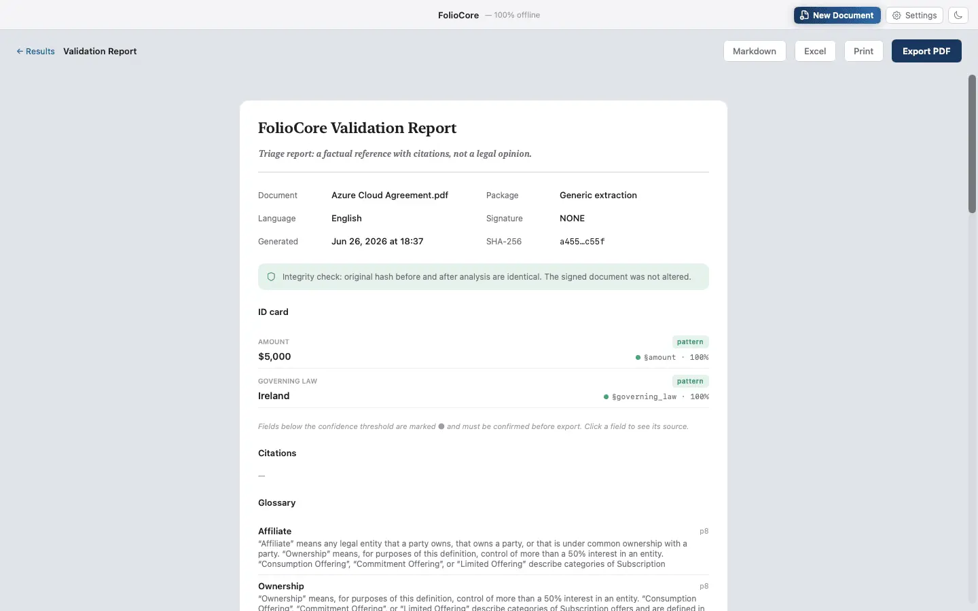Go back to Results

(x=35, y=51)
